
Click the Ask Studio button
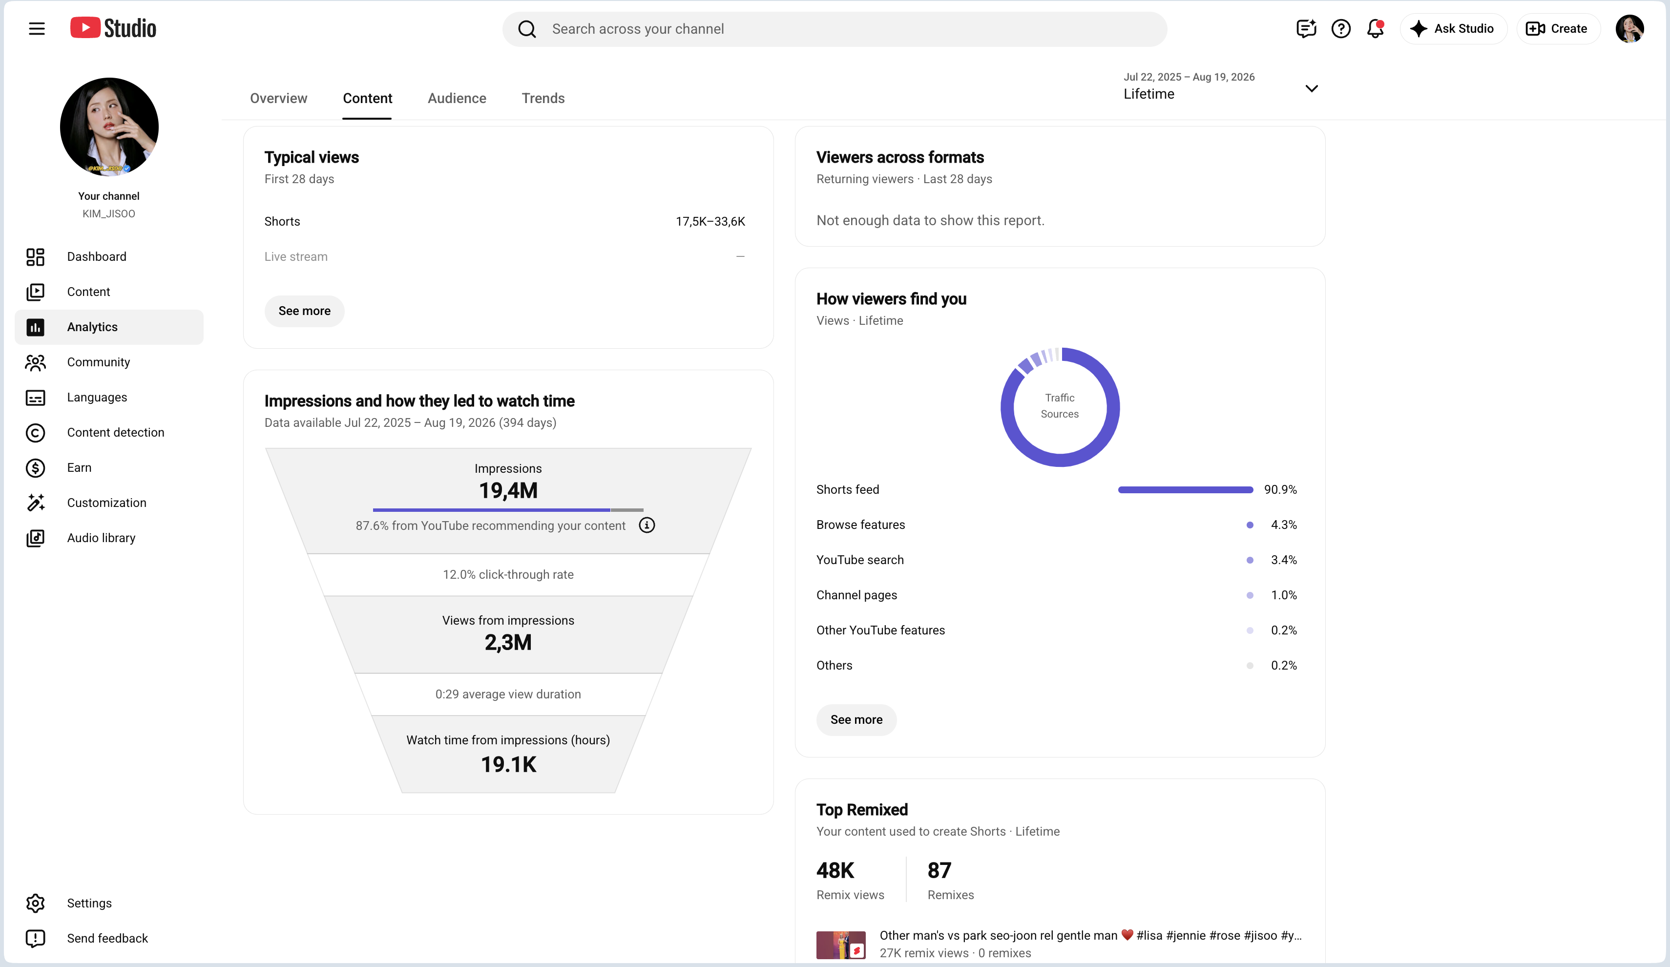tap(1453, 28)
